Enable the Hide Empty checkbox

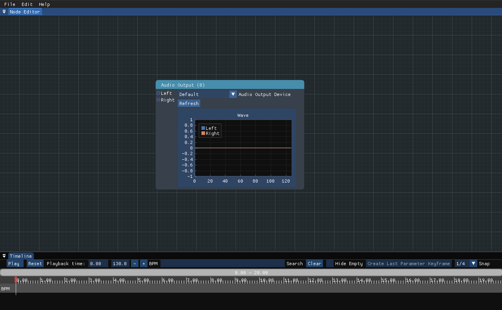(329, 264)
